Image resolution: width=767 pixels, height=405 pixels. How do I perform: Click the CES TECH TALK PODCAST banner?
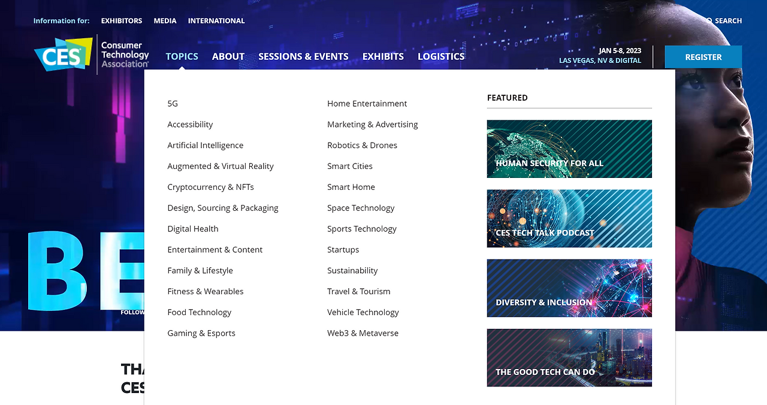569,218
